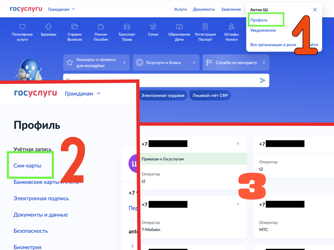The width and height of the screenshot is (334, 250).
Task: Expand the Гражданам dropdown on Профиль page
Action: tap(83, 94)
